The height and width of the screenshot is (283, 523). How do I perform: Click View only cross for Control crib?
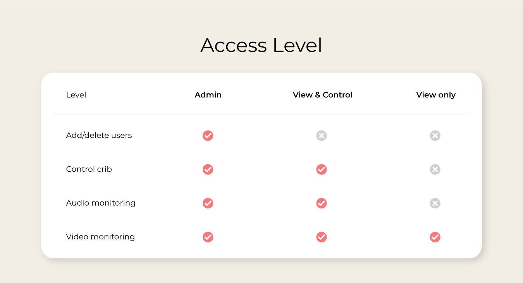point(435,169)
